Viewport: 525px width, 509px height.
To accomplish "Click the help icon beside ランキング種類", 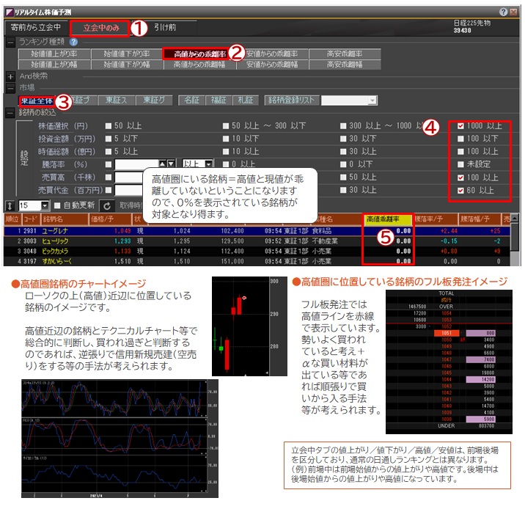I will click(x=73, y=42).
